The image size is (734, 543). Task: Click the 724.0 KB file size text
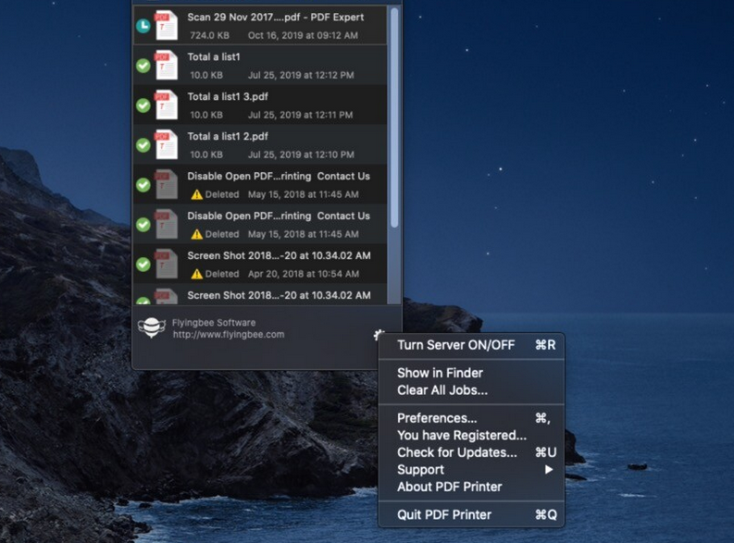click(209, 35)
